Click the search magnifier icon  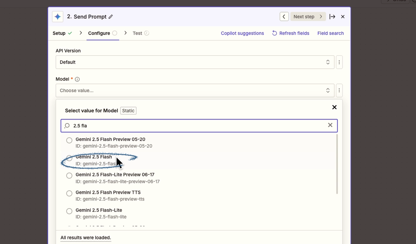coord(67,126)
